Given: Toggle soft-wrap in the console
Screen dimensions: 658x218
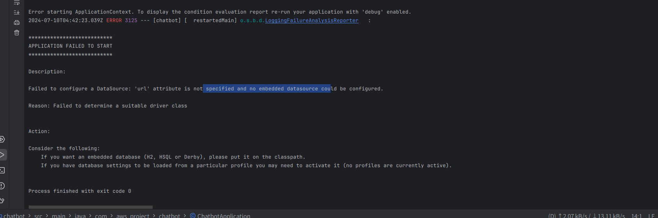Looking at the screenshot, I should point(17,3).
